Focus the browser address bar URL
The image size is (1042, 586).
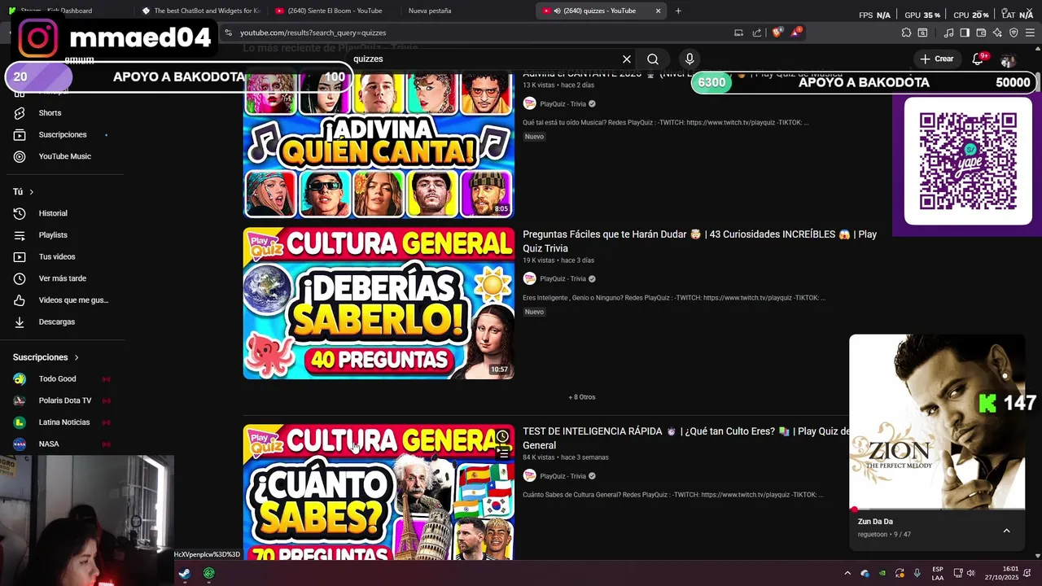coord(313,33)
